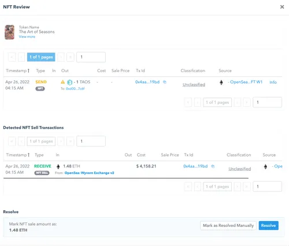Screen dimensions: 289x246
Task: Open recipient address 0xd00...7c6f link
Action: [75, 88]
